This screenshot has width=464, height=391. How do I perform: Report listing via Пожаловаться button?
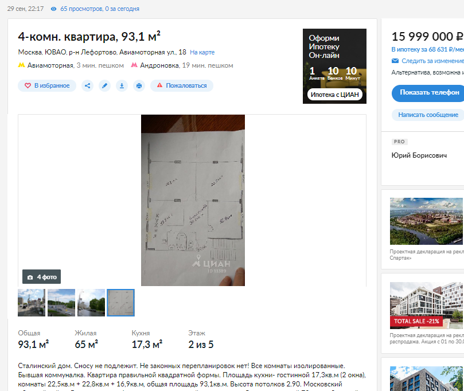(182, 85)
